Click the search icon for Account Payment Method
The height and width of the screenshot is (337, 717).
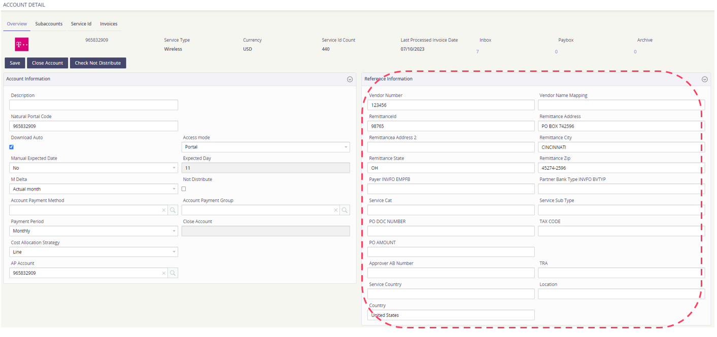173,210
